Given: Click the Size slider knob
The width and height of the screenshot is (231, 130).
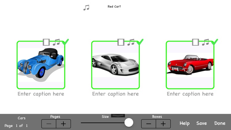Looking at the screenshot, I should [x=129, y=123].
